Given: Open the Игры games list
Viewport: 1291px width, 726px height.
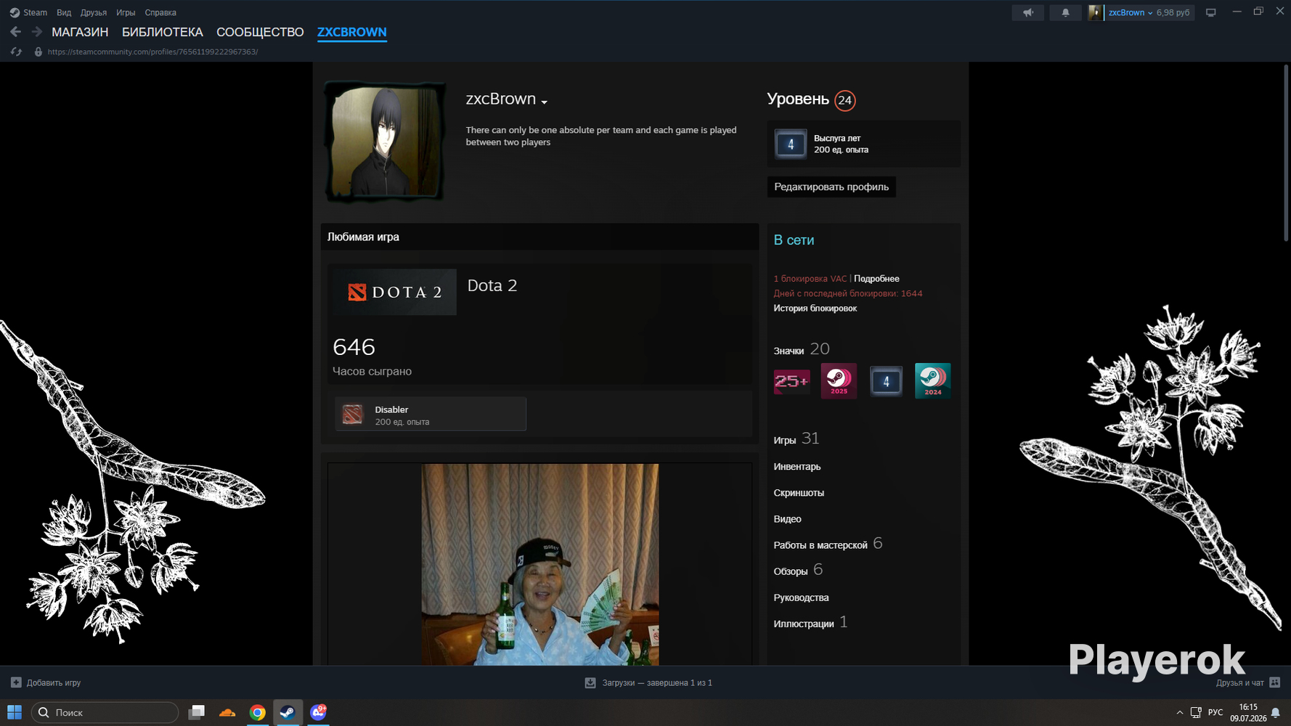Looking at the screenshot, I should pyautogui.click(x=785, y=440).
